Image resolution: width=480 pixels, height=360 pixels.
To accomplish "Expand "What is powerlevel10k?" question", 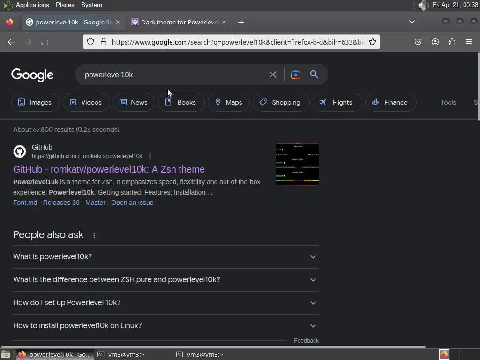I will tap(166, 257).
